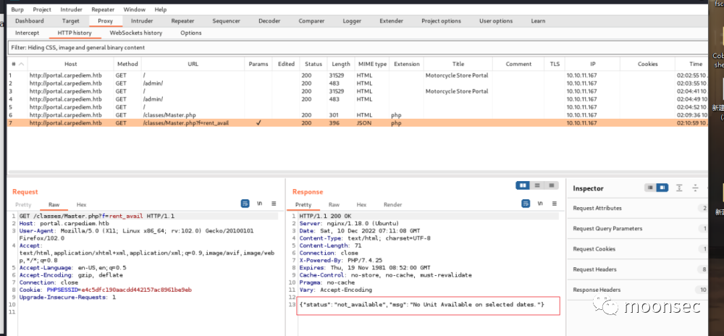724x336 pixels.
Task: Sort history by Status column
Action: tap(313, 64)
